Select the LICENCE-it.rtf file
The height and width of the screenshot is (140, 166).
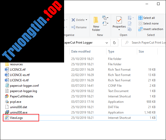[x=19, y=80]
